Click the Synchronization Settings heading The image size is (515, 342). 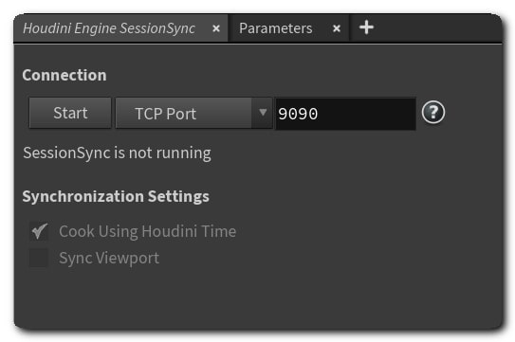click(x=116, y=197)
